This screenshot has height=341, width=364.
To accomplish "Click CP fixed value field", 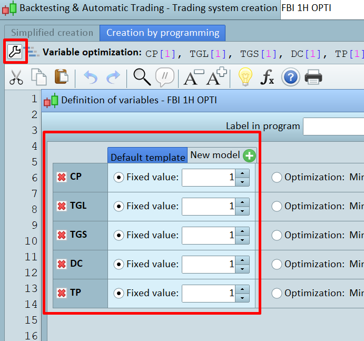I will [x=209, y=178].
